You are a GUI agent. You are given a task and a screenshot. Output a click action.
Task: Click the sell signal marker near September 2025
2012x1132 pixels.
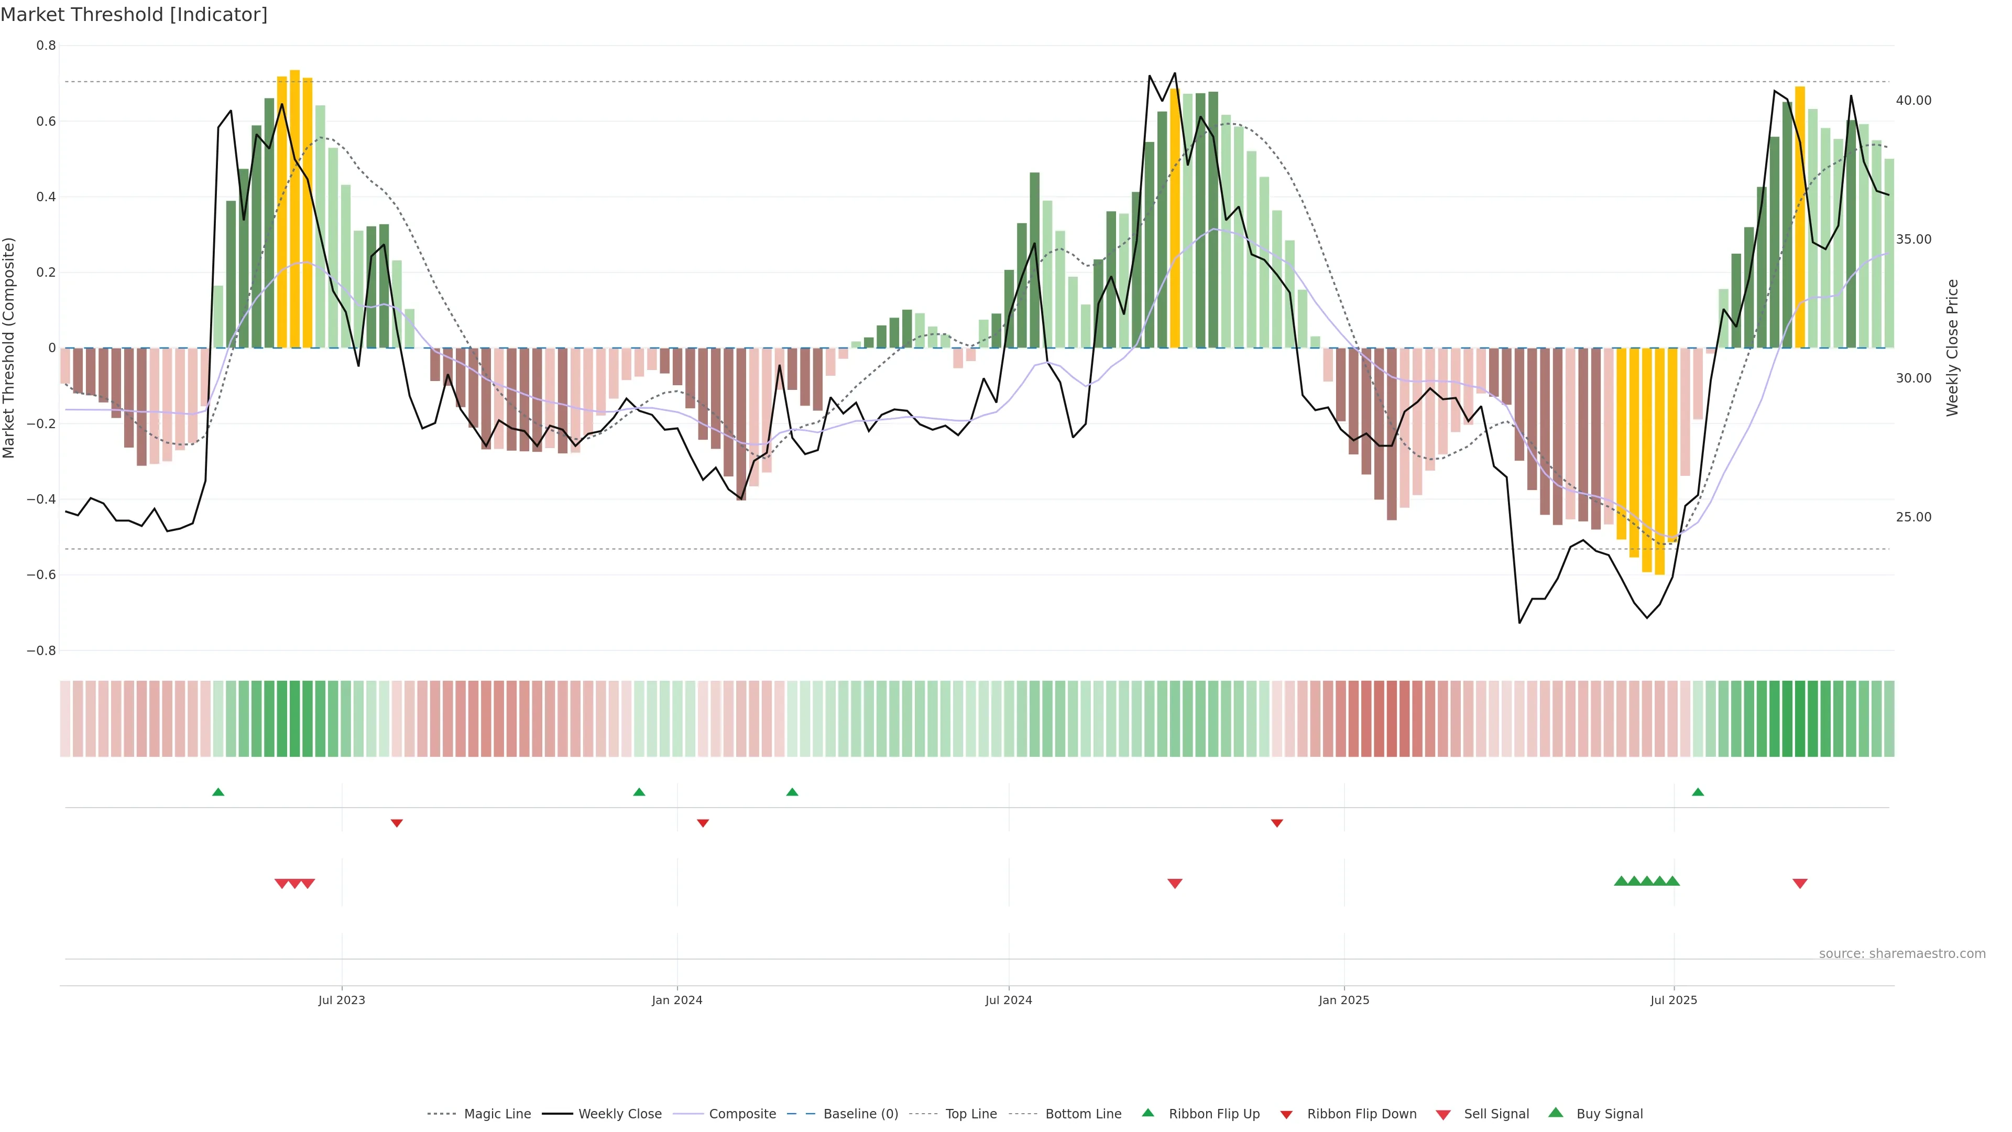click(x=1800, y=884)
